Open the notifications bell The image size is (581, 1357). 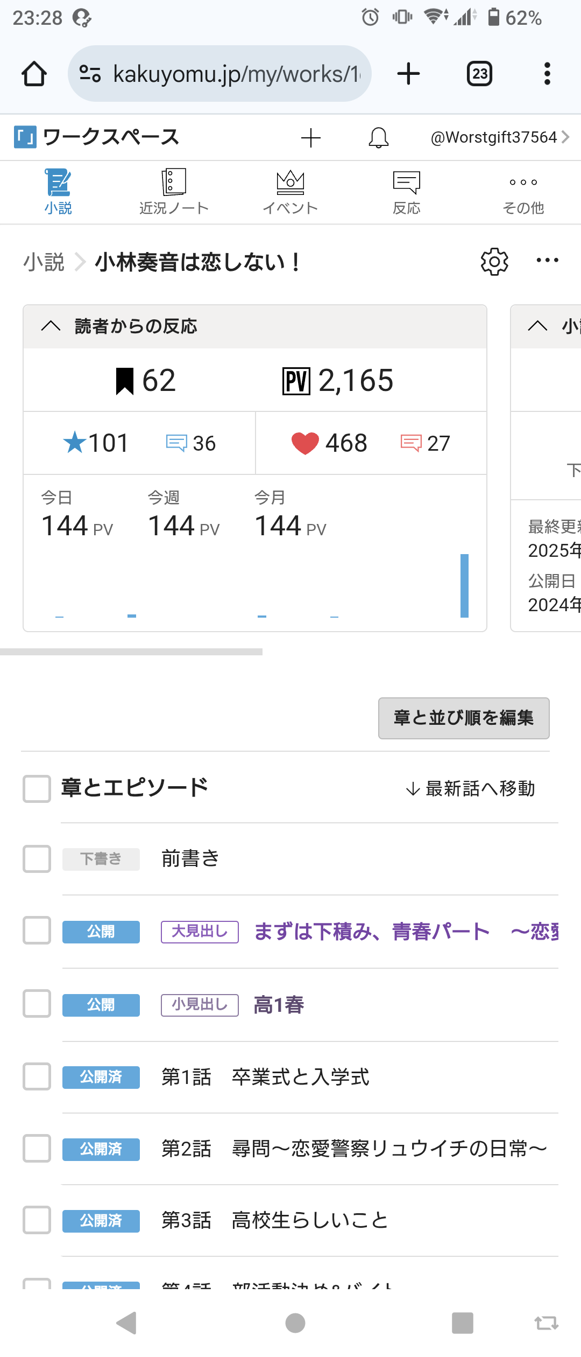[378, 138]
